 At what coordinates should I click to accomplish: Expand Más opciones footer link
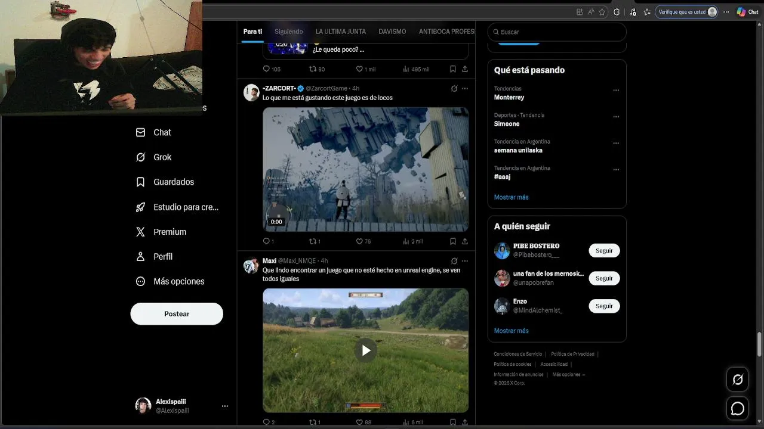pyautogui.click(x=568, y=375)
